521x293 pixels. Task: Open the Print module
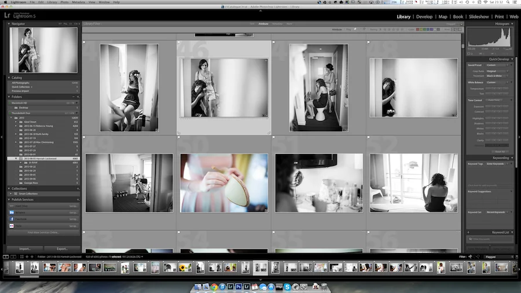(x=499, y=17)
